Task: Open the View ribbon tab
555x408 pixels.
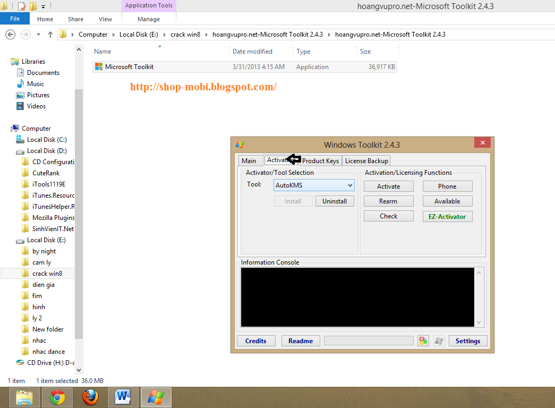Action: pos(105,19)
